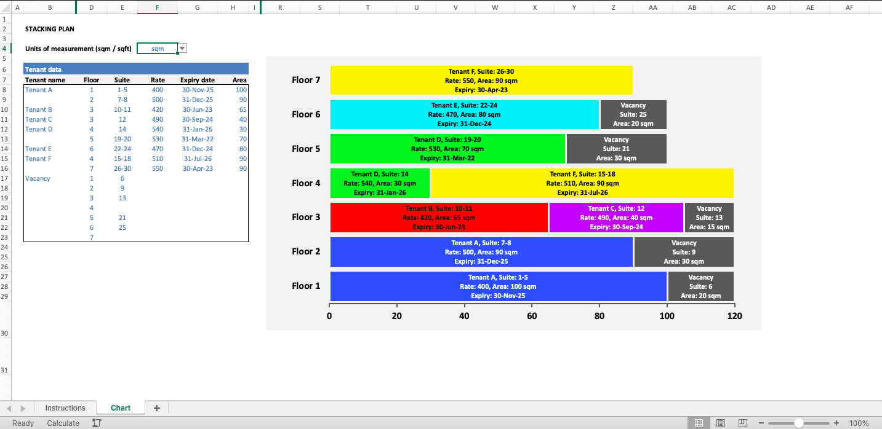The width and height of the screenshot is (882, 429).
Task: Click the Calculate status indicator
Action: [x=62, y=423]
